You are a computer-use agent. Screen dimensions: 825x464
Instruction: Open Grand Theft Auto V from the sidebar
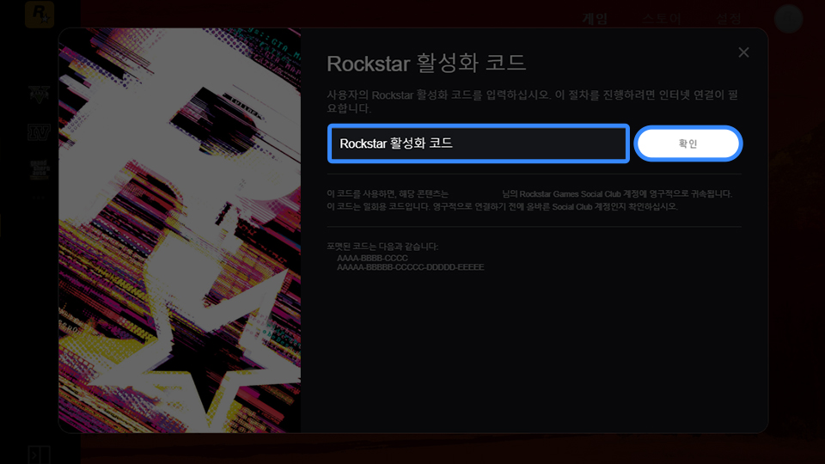point(39,95)
